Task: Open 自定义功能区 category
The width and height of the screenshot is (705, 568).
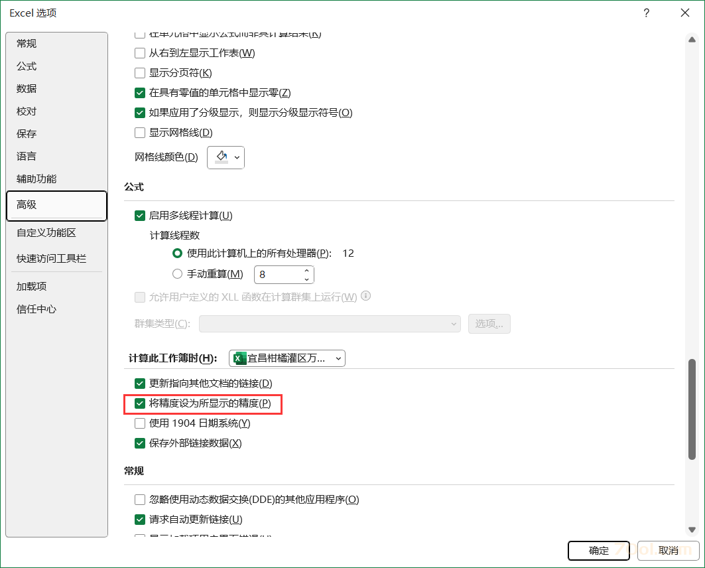Action: (x=56, y=232)
